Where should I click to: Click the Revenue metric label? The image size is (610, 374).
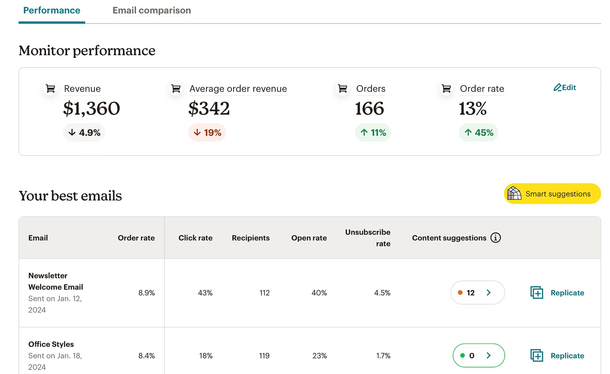pos(82,89)
